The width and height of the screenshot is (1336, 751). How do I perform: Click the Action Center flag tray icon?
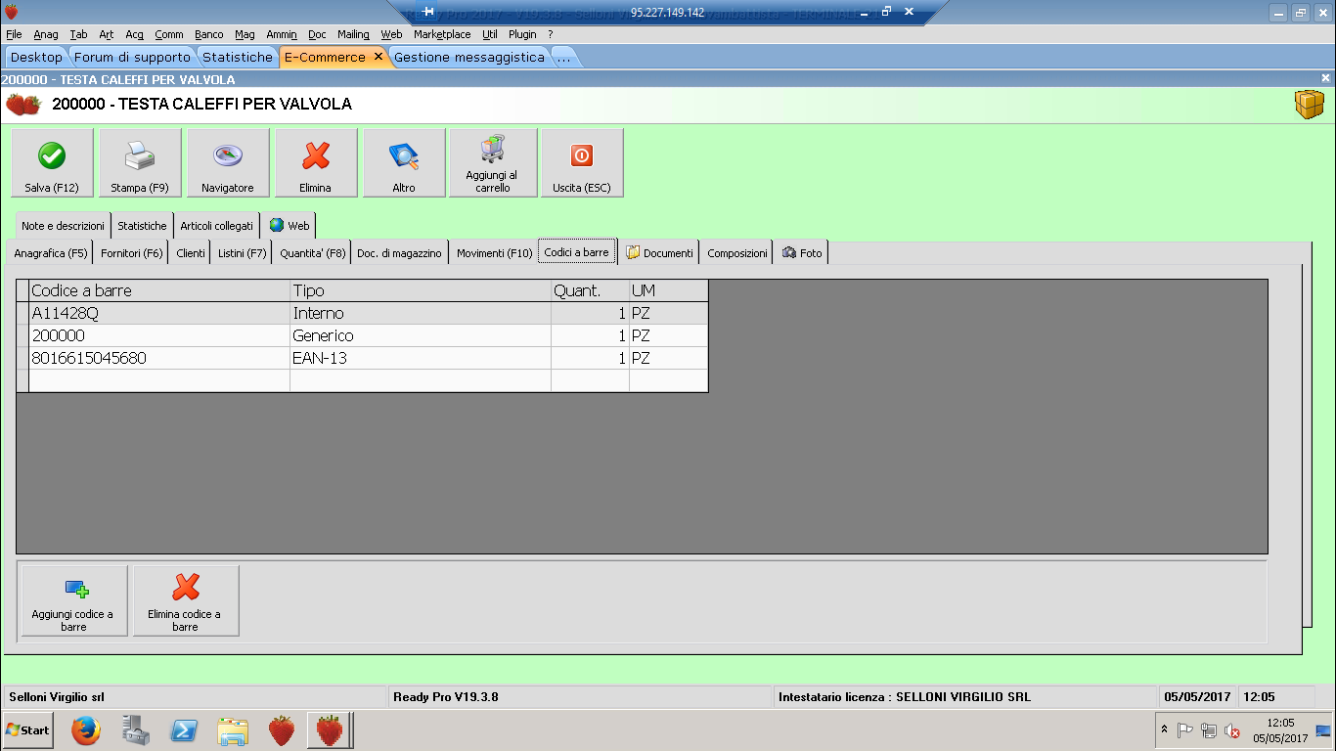click(1185, 730)
